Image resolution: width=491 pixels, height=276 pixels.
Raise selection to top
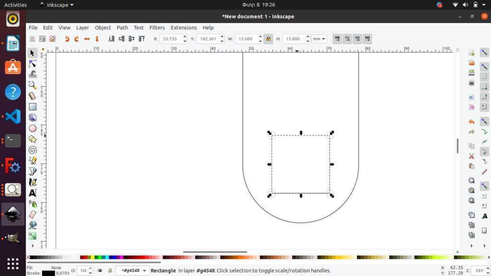pos(141,39)
